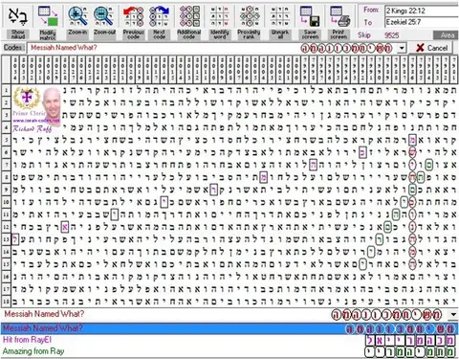This screenshot has height=359, width=459.
Task: Click the Next code label button
Action: coord(159,34)
